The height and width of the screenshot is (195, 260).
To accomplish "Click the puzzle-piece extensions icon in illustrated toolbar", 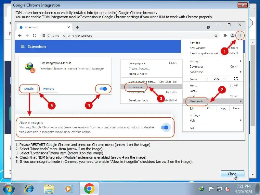I will (x=225, y=35).
